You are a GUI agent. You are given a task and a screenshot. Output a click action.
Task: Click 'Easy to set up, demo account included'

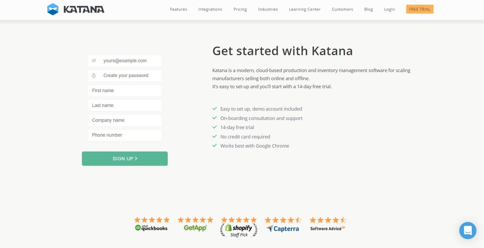coord(261,109)
